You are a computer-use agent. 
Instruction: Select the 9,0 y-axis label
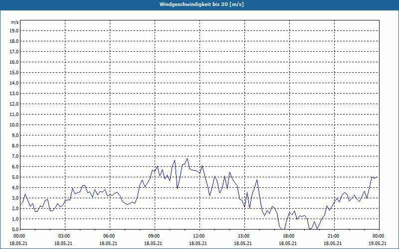point(15,135)
